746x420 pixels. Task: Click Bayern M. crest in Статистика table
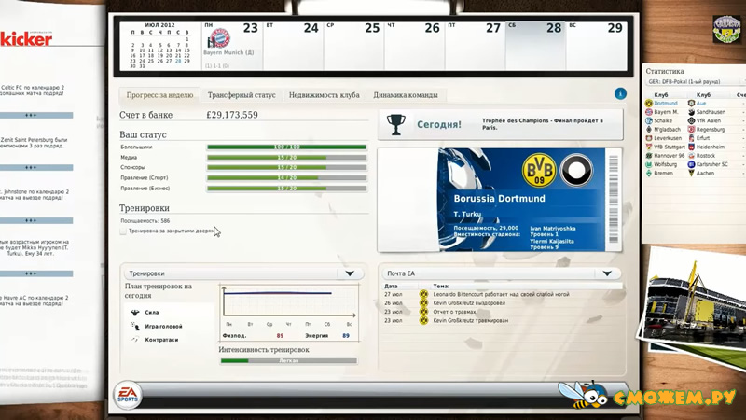click(648, 112)
